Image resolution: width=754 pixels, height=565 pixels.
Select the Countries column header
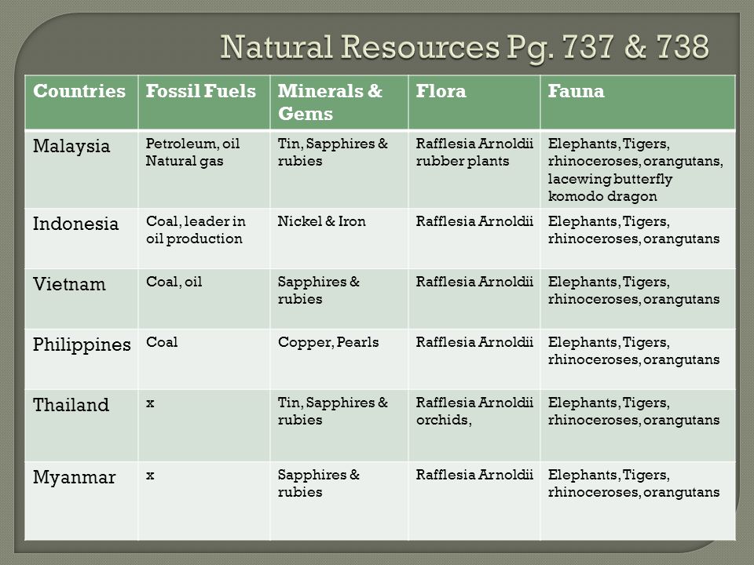81,102
